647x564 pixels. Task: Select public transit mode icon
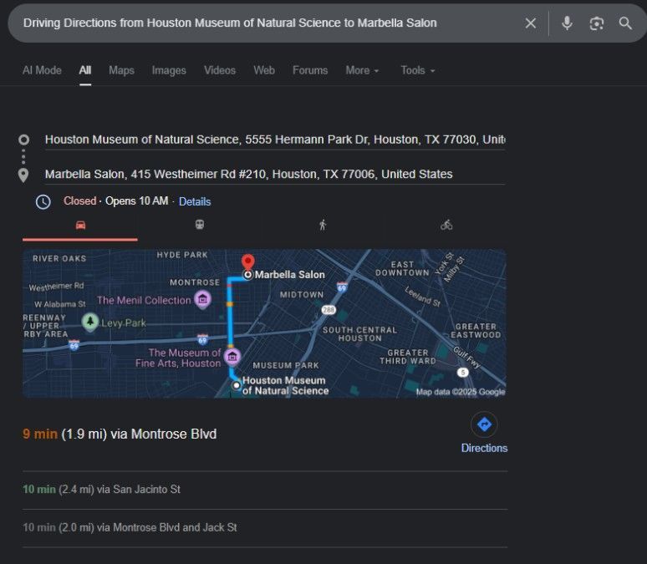coord(200,225)
